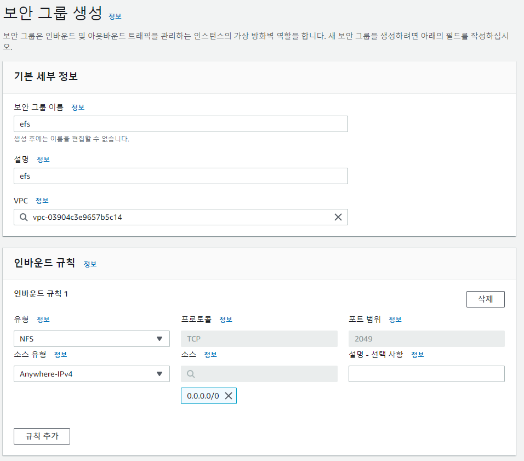
Task: Open 정보 link next to 포트 범위 label
Action: (x=395, y=320)
